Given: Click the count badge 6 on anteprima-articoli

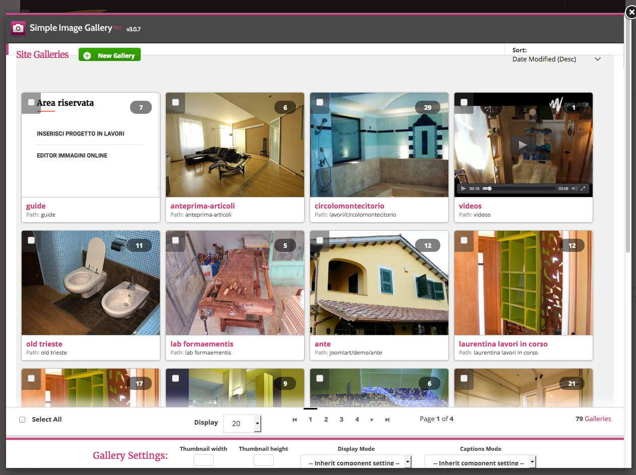Looking at the screenshot, I should [x=285, y=107].
